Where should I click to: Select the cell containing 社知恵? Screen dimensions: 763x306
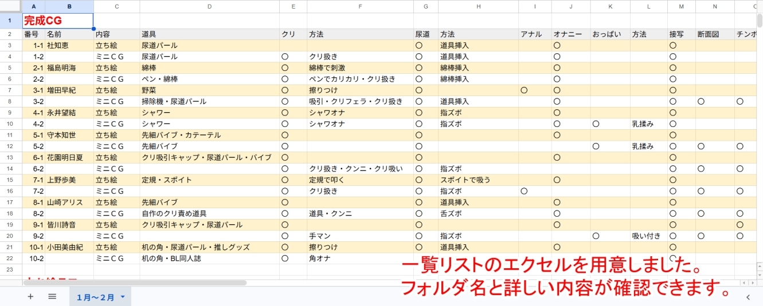pos(69,45)
